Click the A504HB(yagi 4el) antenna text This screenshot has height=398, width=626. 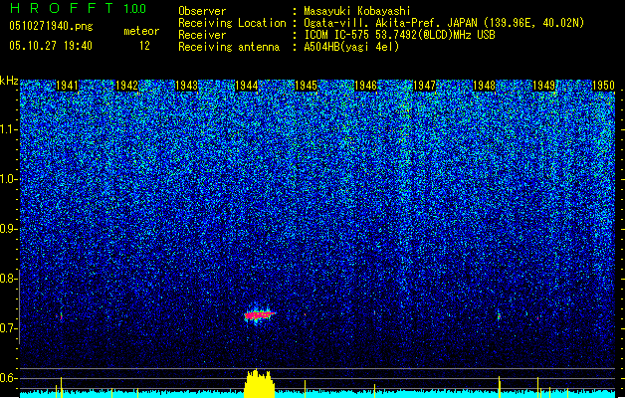(351, 47)
